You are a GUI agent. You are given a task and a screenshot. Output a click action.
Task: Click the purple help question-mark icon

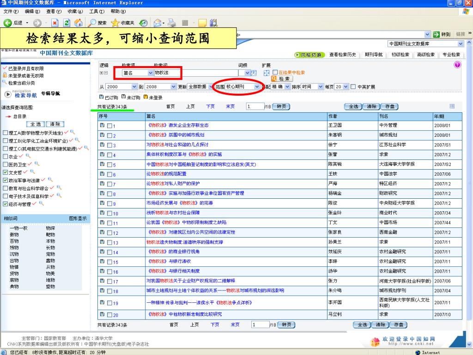tap(457, 65)
